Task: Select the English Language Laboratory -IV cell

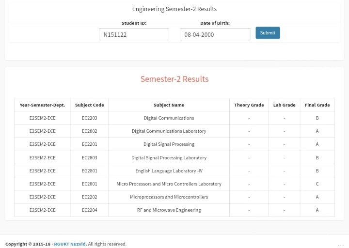Action: point(169,171)
